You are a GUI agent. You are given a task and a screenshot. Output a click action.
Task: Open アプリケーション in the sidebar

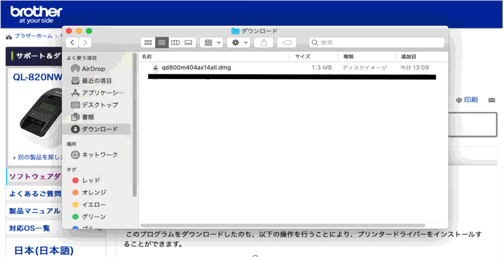tap(97, 93)
